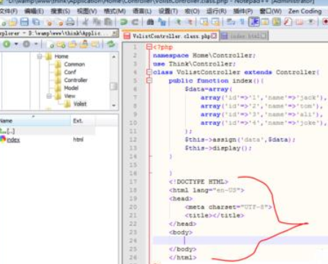This screenshot has height=264, width=328.
Task: Close the Explorer panel with its X button
Action: click(115, 33)
